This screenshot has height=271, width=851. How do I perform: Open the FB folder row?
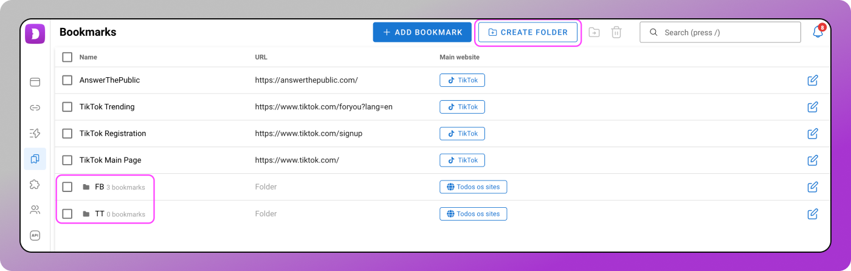[x=443, y=187]
